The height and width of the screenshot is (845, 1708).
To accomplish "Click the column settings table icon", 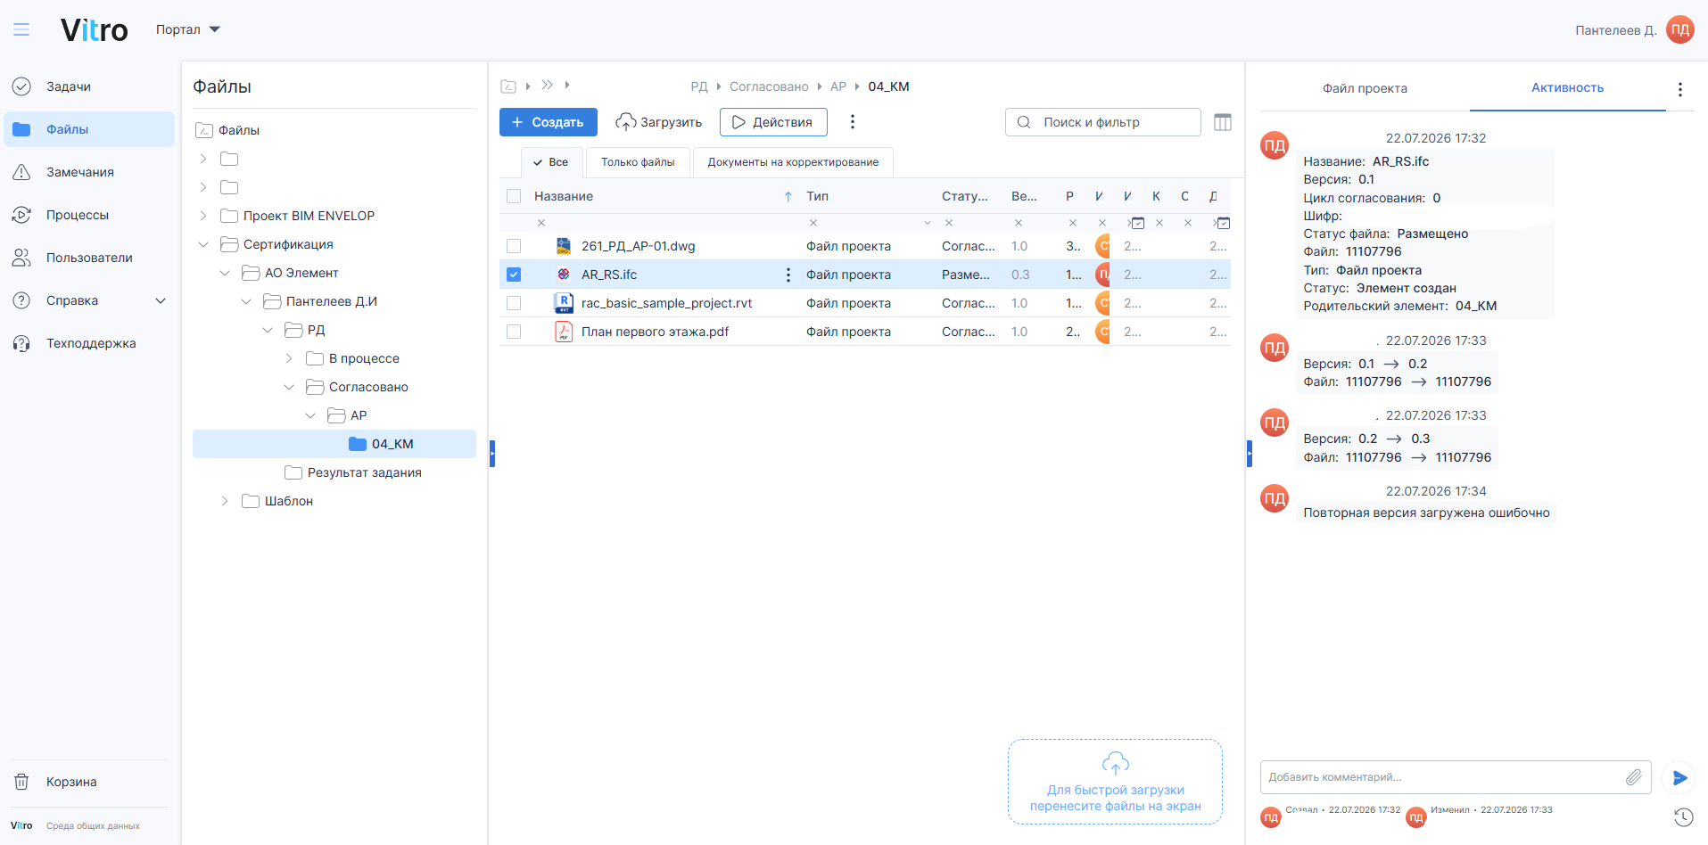I will [x=1223, y=122].
